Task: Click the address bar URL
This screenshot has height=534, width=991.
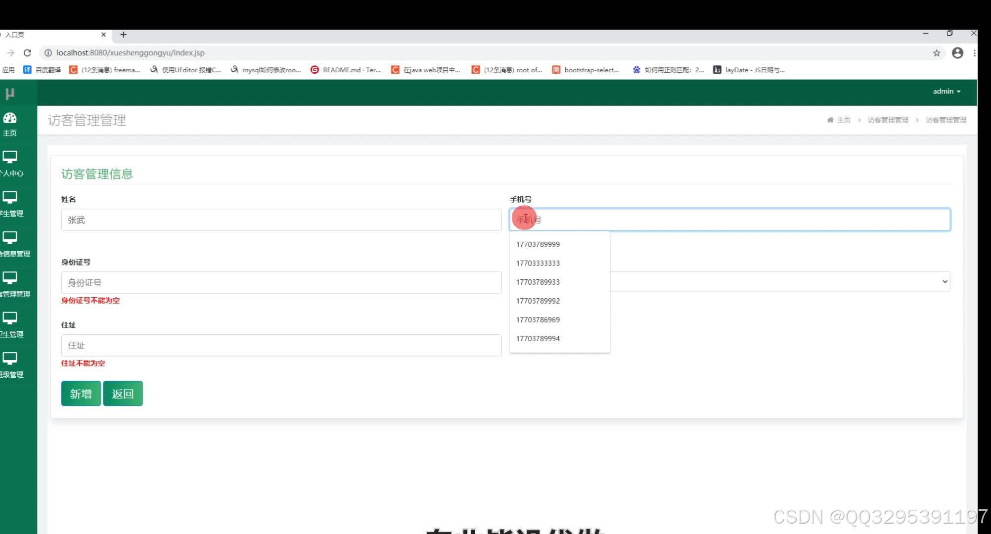Action: click(x=131, y=53)
